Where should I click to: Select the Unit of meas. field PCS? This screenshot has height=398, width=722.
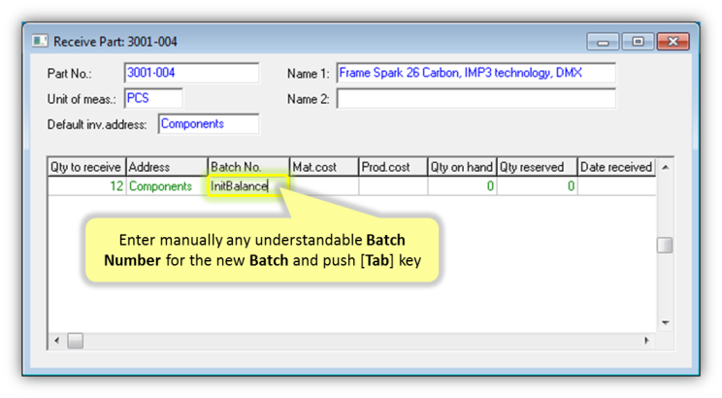[x=153, y=99]
